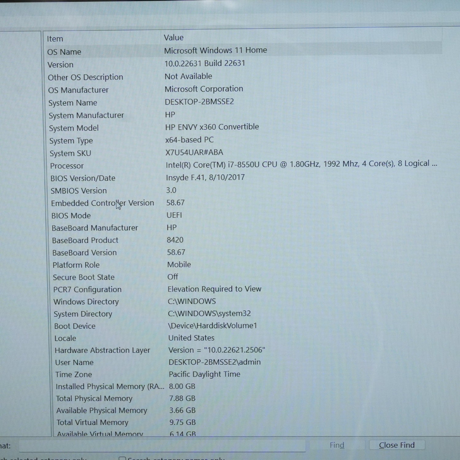Click the Close Find button
The image size is (460, 460).
click(x=397, y=445)
